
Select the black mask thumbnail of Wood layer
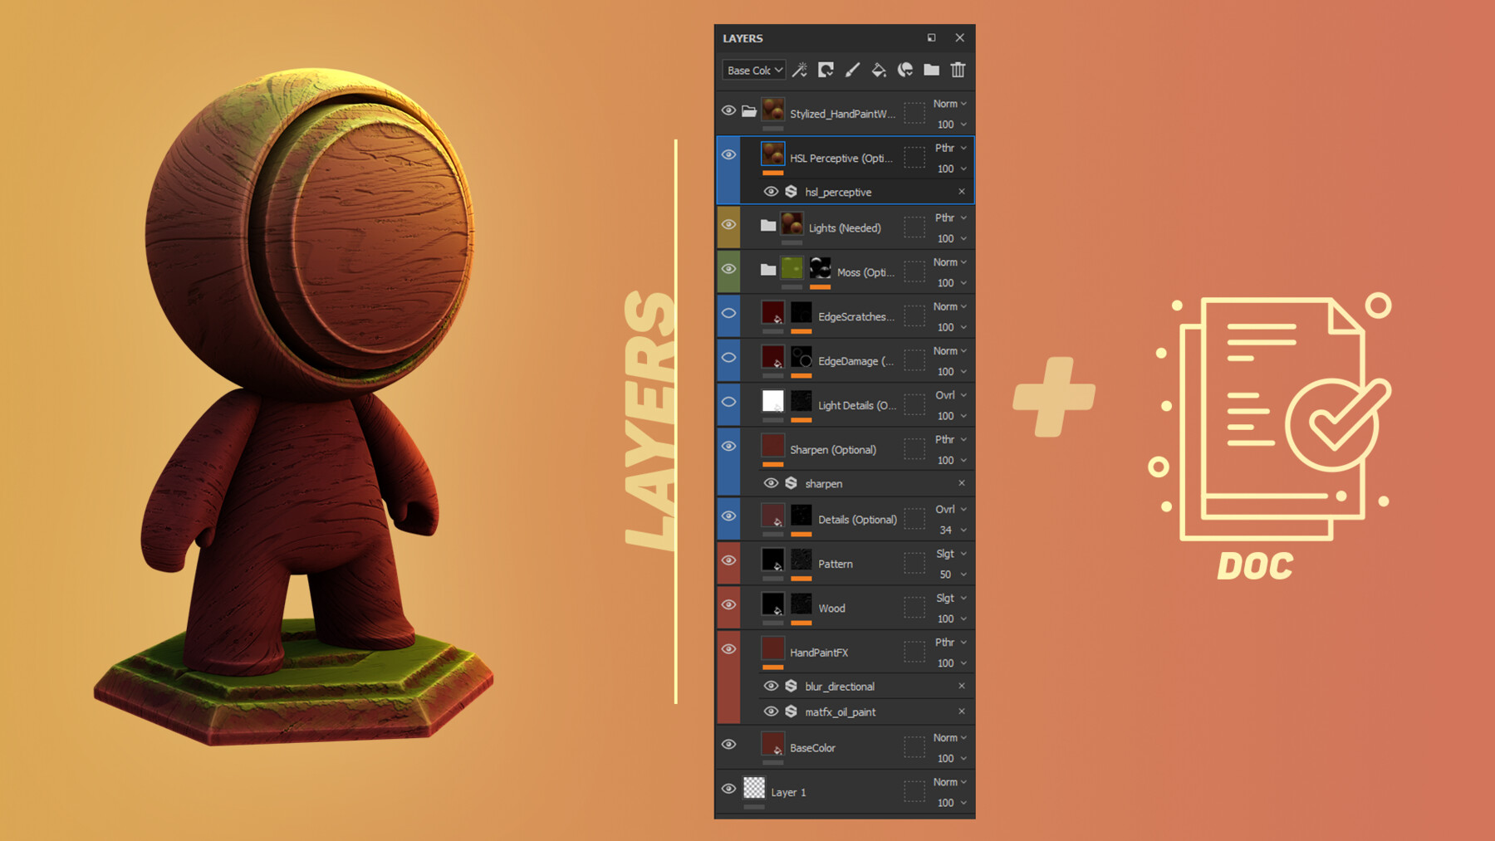tap(801, 604)
